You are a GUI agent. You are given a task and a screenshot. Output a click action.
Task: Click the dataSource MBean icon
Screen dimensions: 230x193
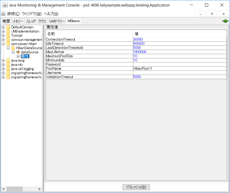pyautogui.click(x=18, y=52)
